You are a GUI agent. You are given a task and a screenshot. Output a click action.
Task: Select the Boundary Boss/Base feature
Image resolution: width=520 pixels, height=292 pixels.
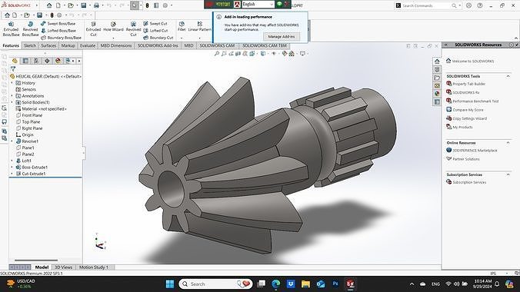tap(61, 38)
